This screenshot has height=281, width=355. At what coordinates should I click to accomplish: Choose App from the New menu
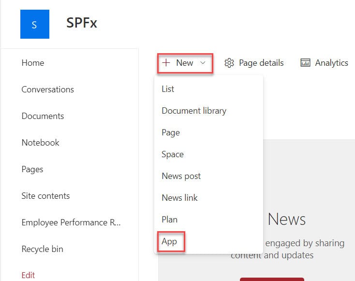(x=208, y=241)
